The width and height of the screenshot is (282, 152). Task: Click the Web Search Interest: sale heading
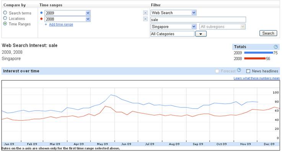[x=29, y=45]
